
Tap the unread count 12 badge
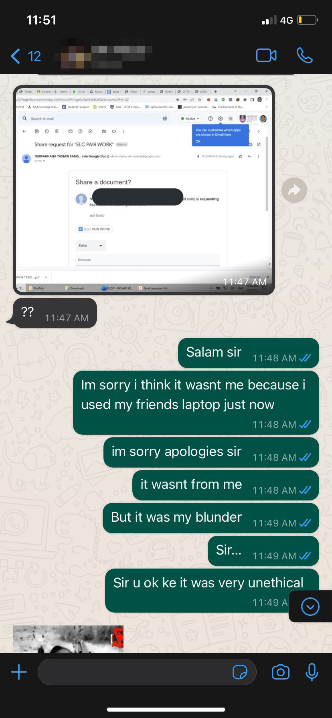pos(34,56)
